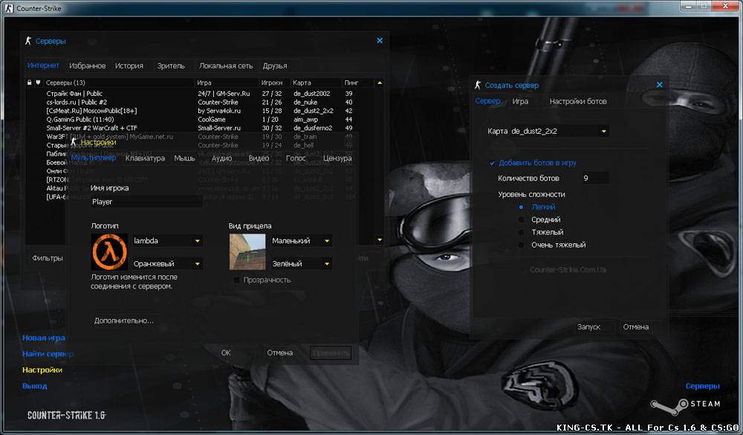Switch to the Интернет tab
Viewport: 743px width, 435px height.
(43, 65)
